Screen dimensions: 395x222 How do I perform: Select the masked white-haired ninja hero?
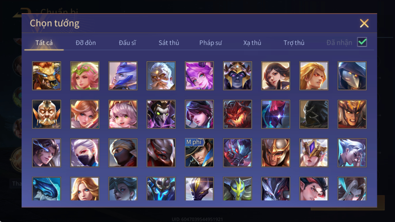[x=85, y=153]
